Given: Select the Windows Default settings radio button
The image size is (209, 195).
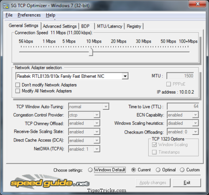Looking at the screenshot, I should coord(90,170).
